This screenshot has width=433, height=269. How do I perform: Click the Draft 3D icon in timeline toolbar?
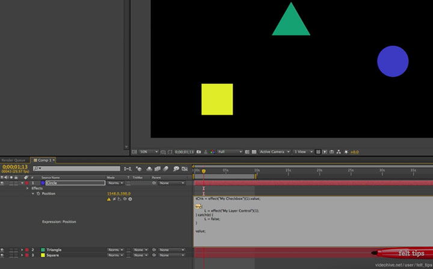coord(139,169)
